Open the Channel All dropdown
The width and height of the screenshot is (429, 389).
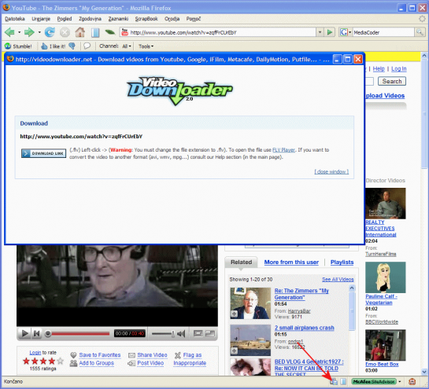click(x=127, y=46)
